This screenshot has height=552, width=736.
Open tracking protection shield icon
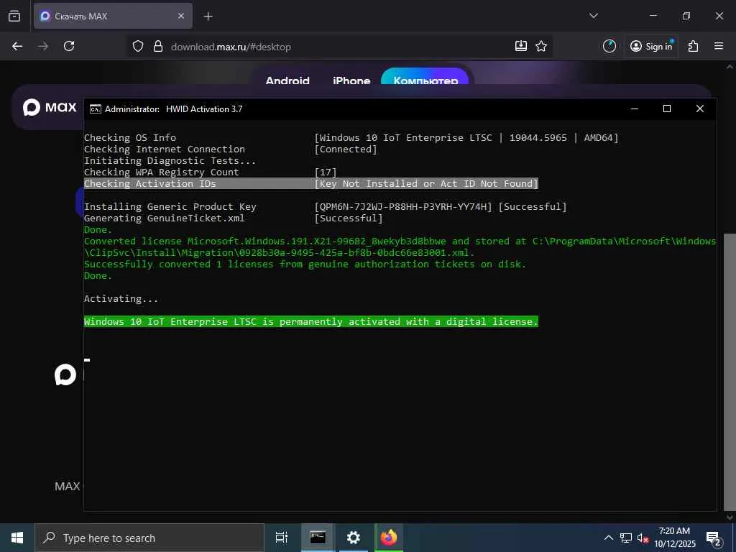[x=137, y=47]
